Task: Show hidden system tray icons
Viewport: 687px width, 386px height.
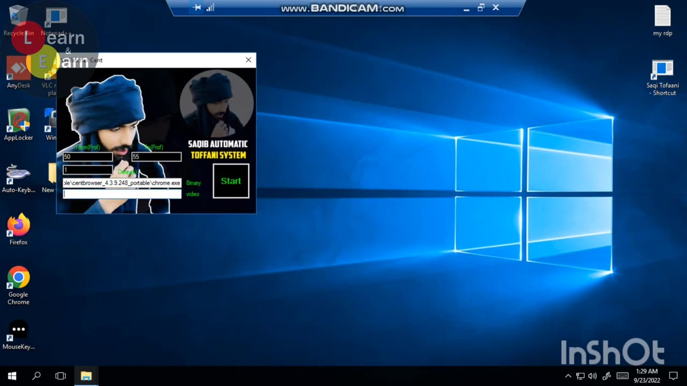Action: click(568, 376)
